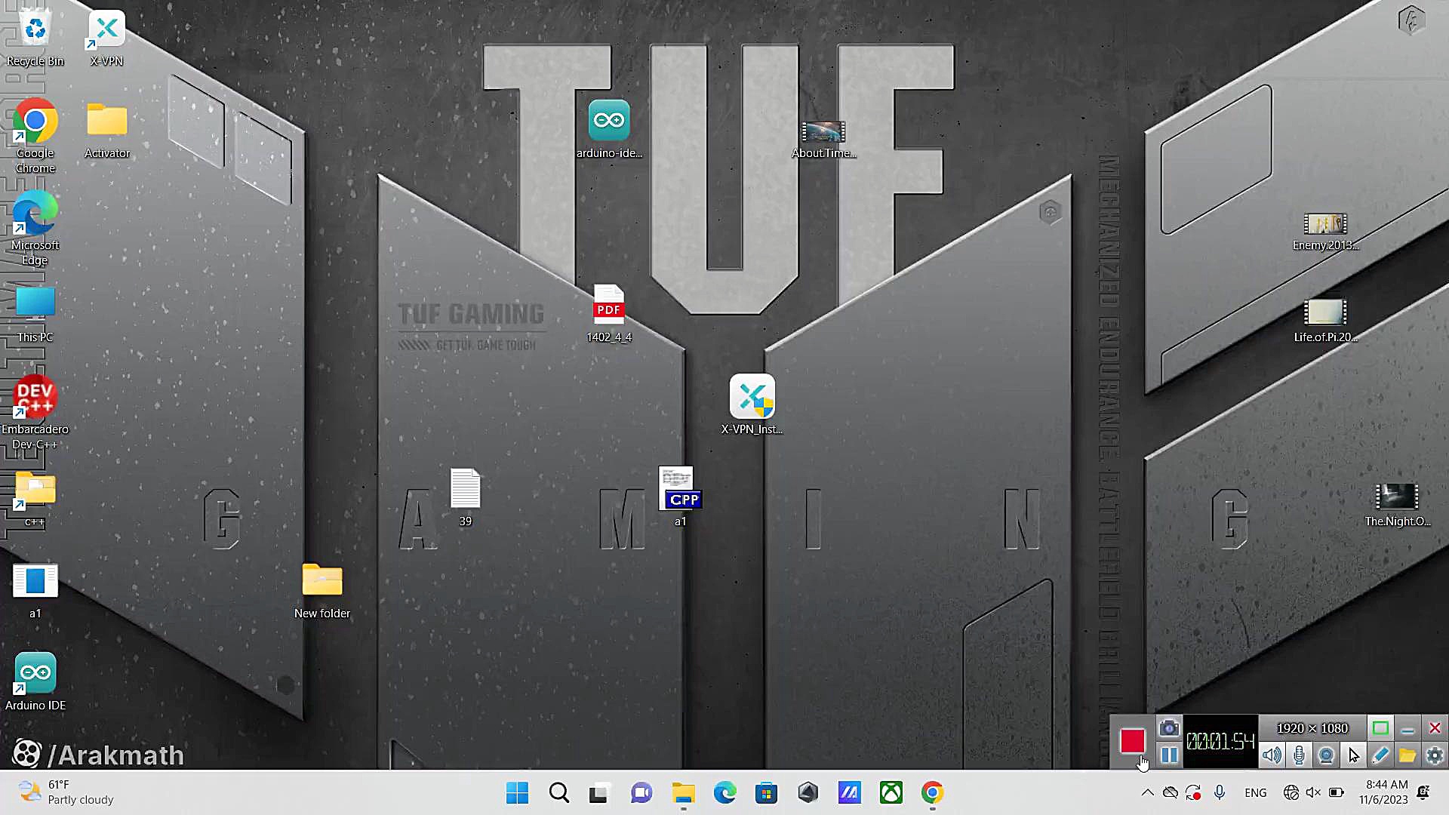Toggle mouse cursor capture in the recorder
1449x815 pixels.
[1353, 755]
